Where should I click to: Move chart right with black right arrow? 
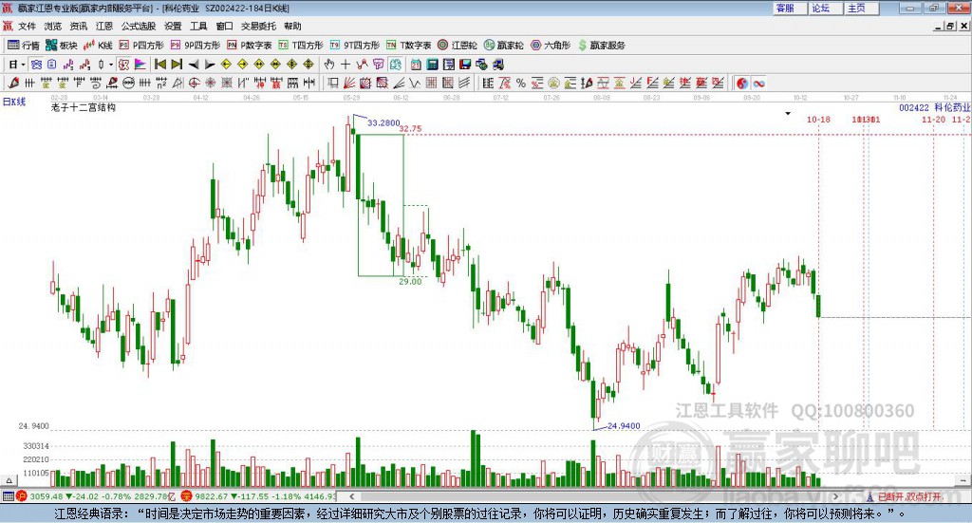click(210, 65)
